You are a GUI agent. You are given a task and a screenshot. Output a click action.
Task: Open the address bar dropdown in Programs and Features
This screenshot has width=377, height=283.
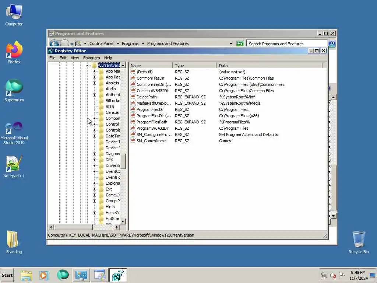[231, 43]
